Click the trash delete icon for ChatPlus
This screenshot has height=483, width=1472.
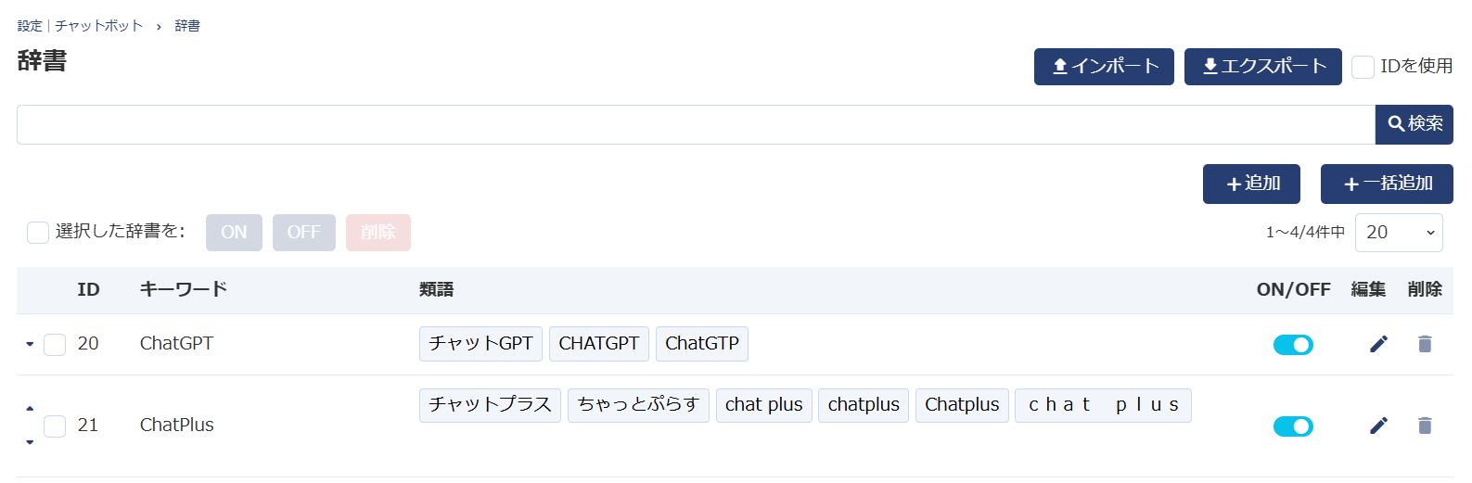pyautogui.click(x=1425, y=426)
